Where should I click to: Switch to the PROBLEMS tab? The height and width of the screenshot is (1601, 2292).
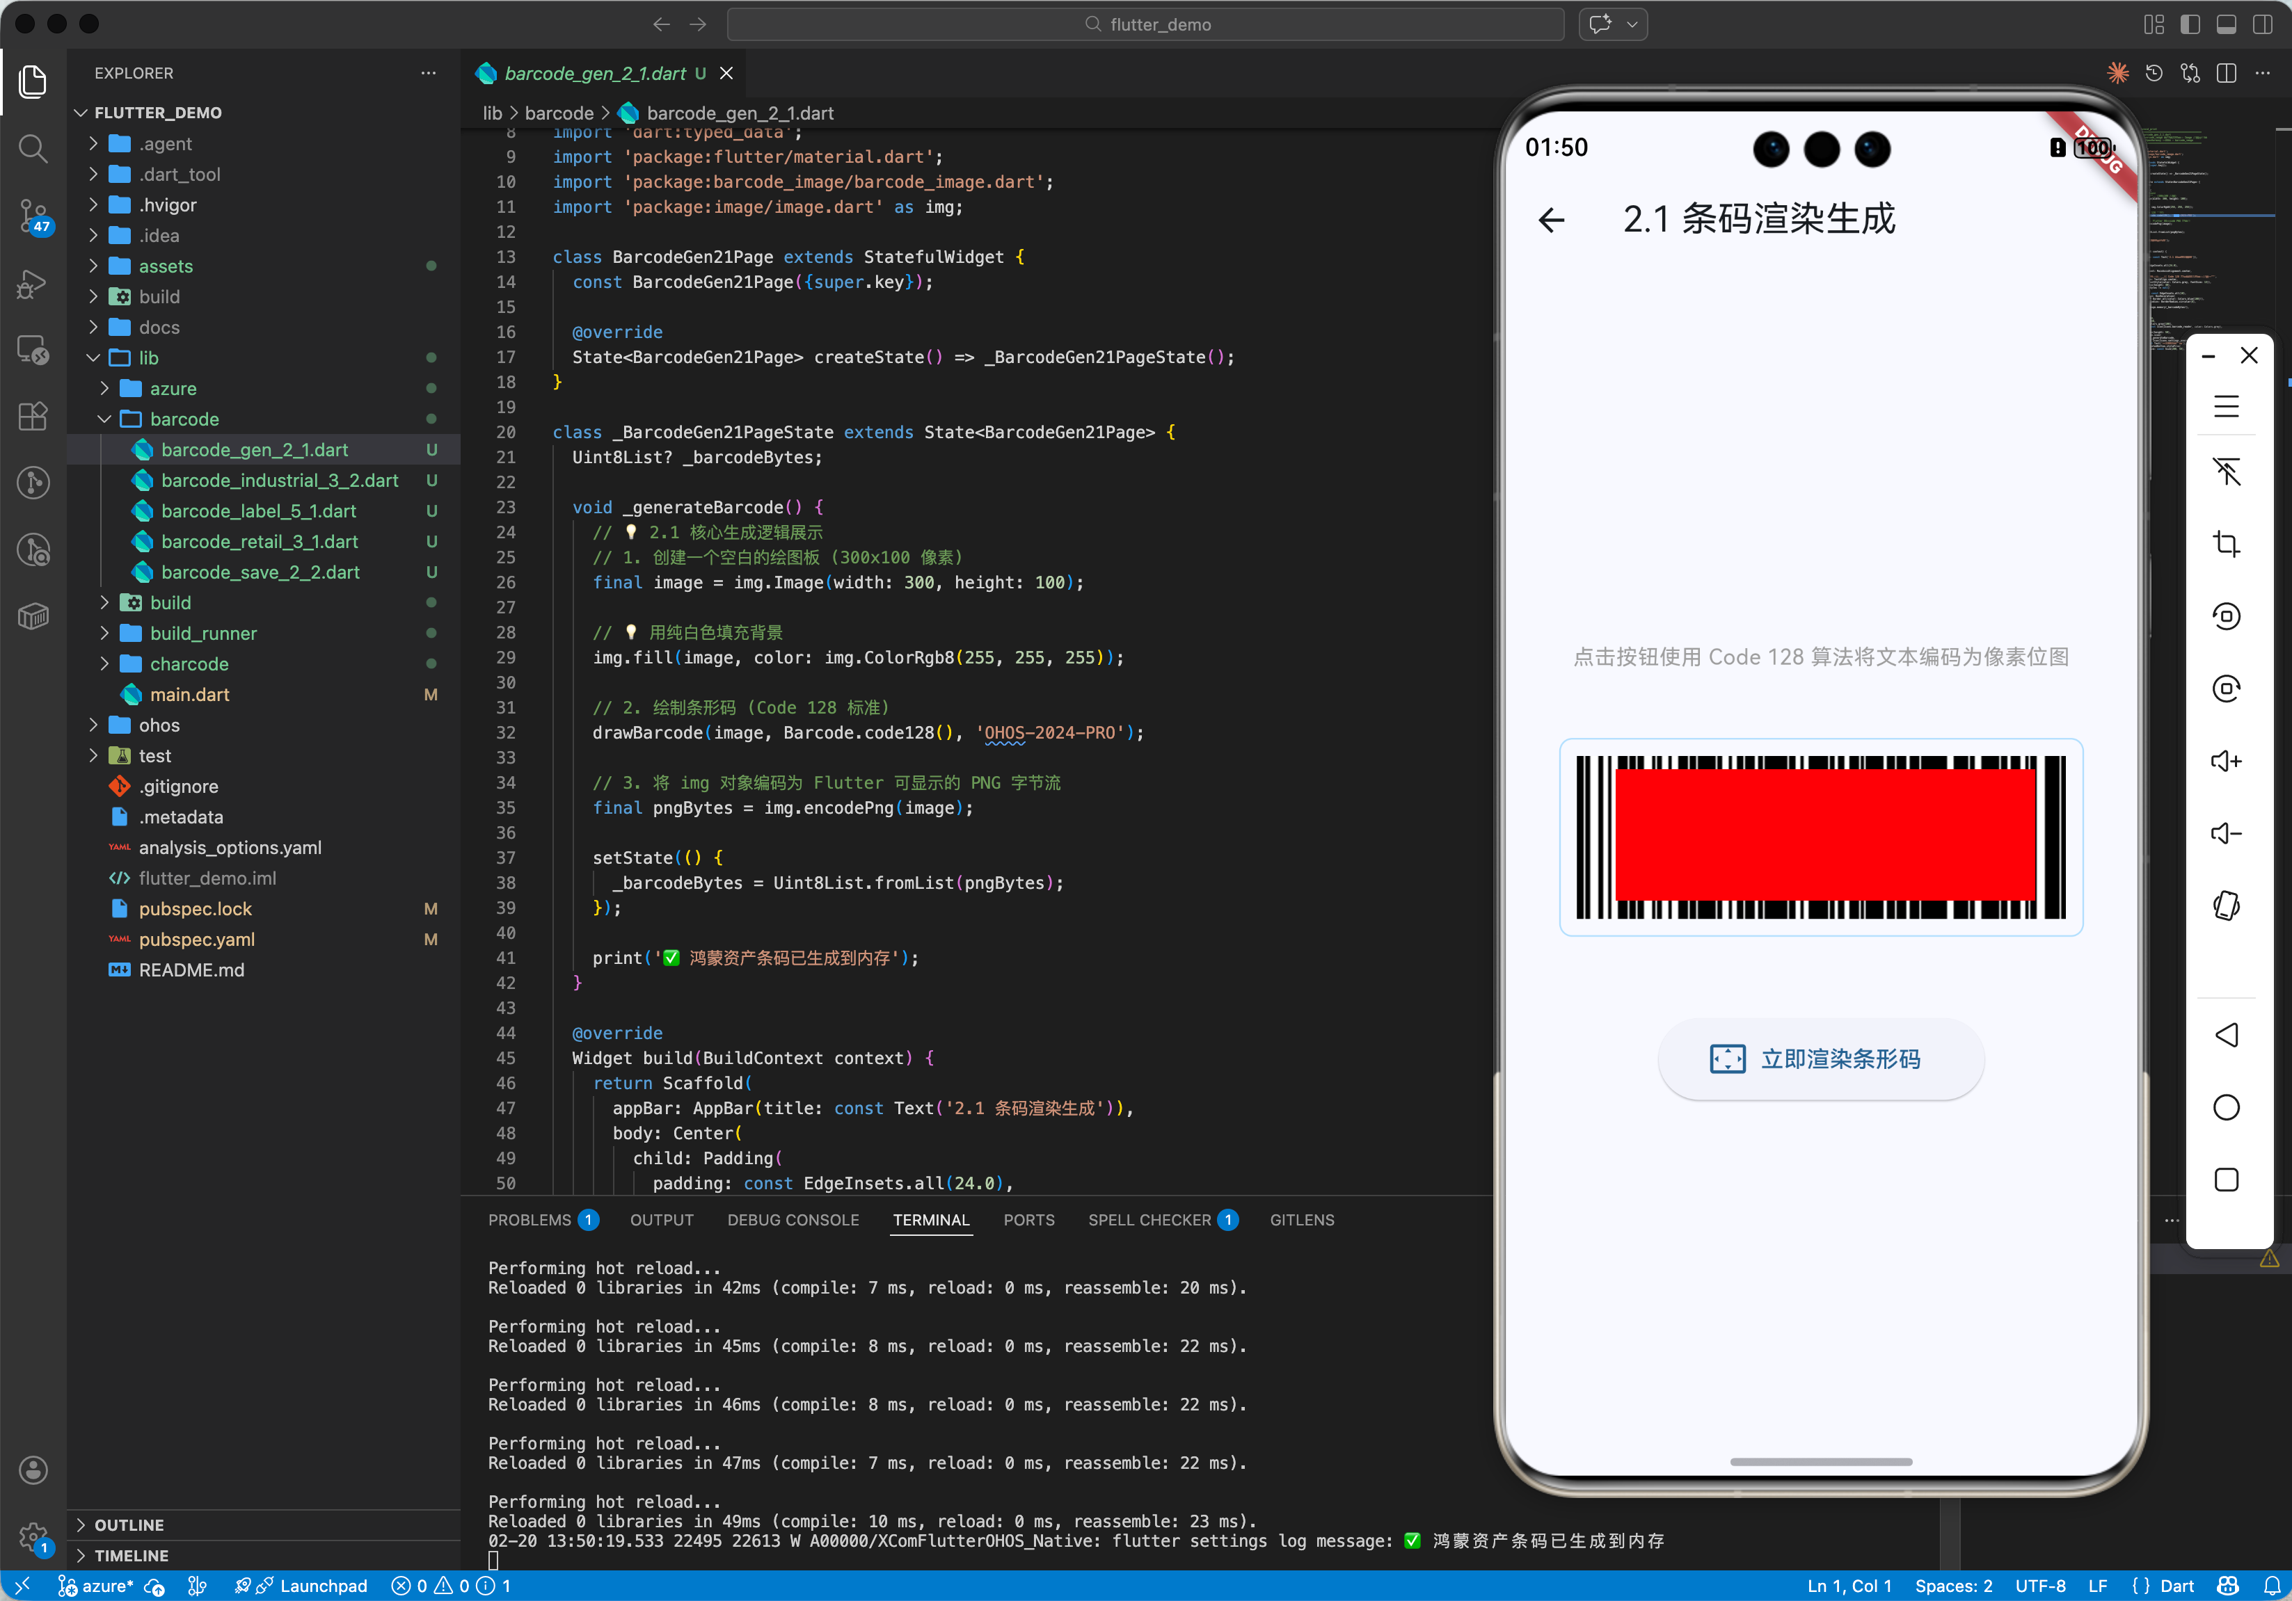529,1220
